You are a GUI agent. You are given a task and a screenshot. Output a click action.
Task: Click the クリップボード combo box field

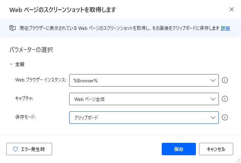click(144, 118)
